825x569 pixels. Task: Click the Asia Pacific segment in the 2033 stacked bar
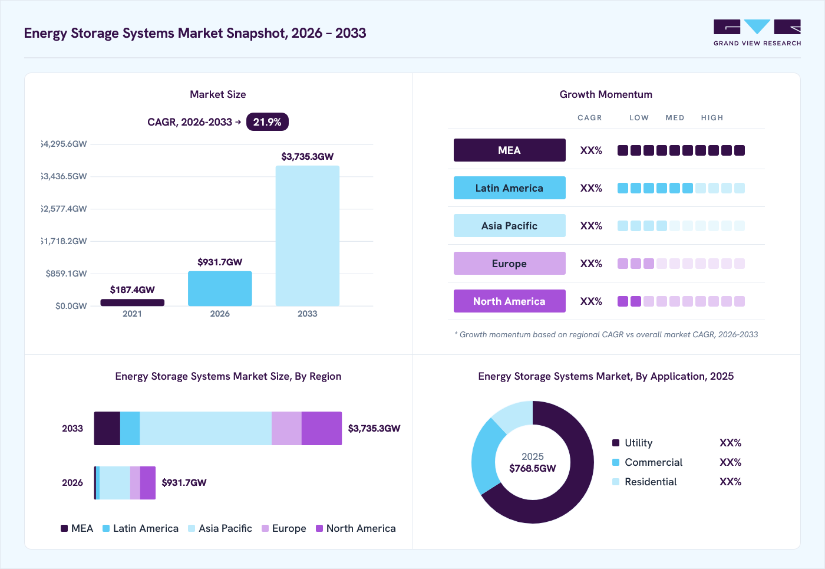(x=206, y=428)
